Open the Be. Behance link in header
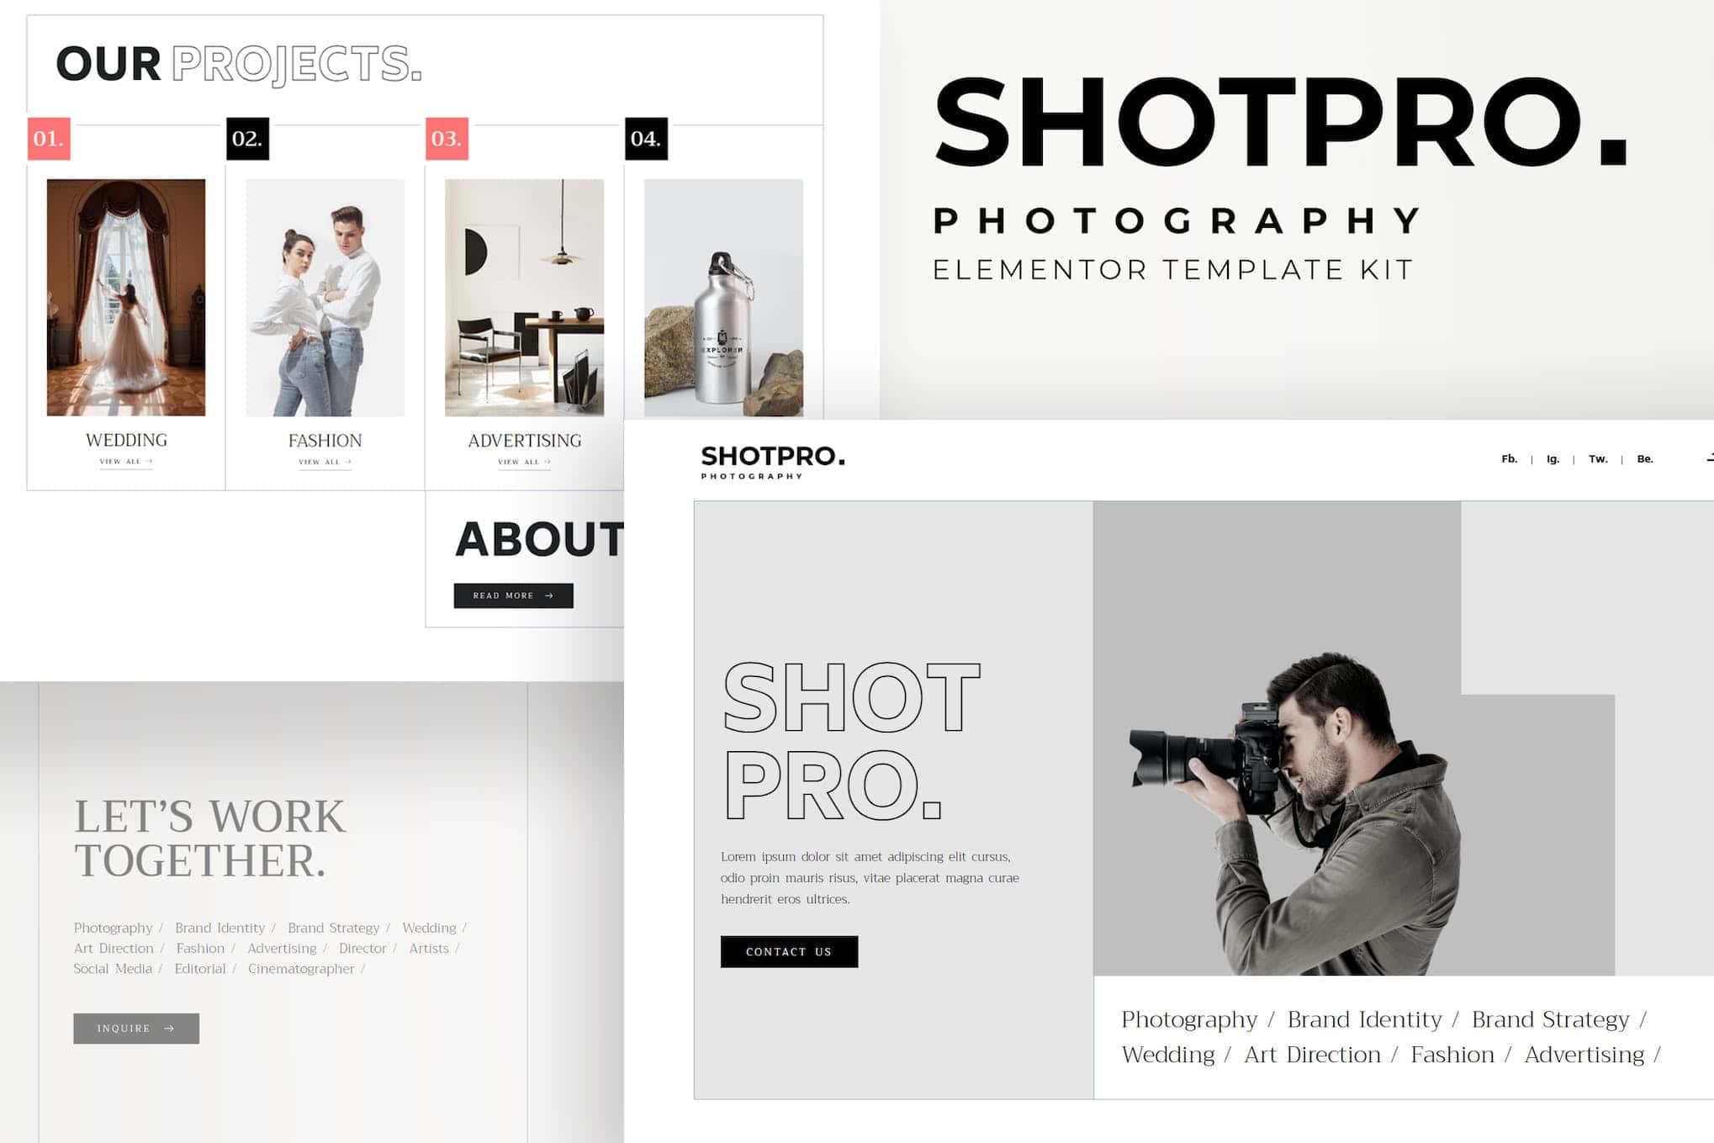The height and width of the screenshot is (1143, 1714). pos(1645,459)
